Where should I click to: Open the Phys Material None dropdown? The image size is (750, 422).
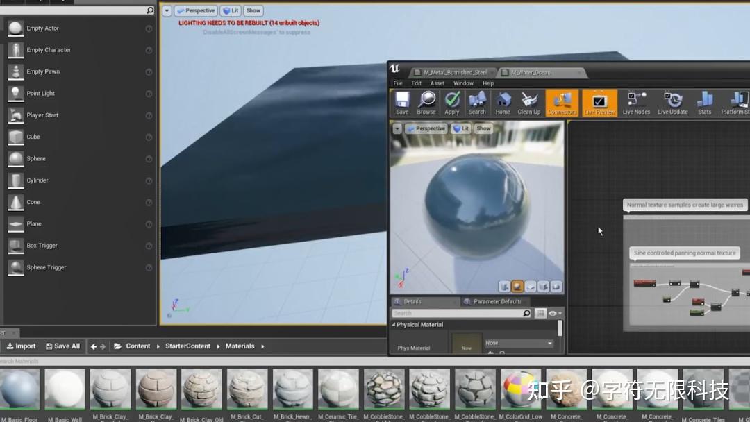[x=519, y=343]
